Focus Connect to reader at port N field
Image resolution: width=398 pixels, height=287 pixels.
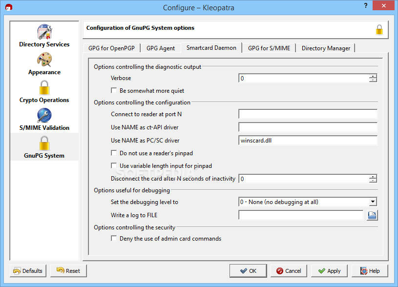(308, 114)
